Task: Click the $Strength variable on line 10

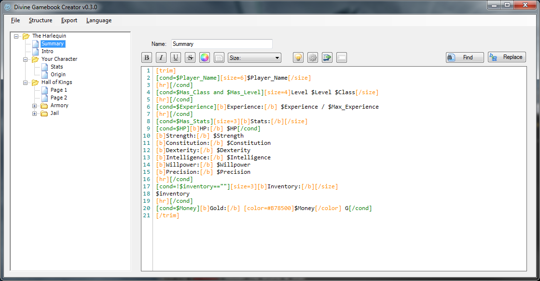Action: point(228,136)
